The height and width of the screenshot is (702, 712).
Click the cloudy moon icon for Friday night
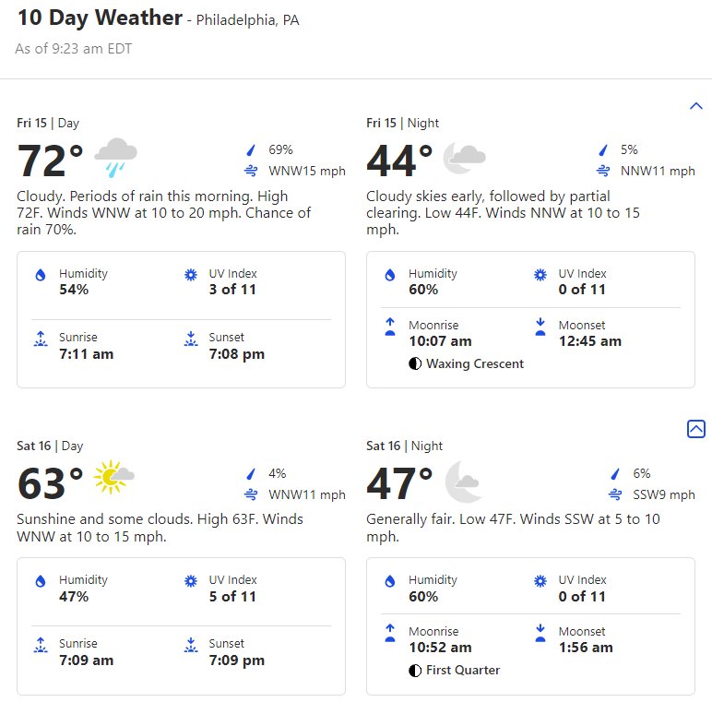(464, 158)
